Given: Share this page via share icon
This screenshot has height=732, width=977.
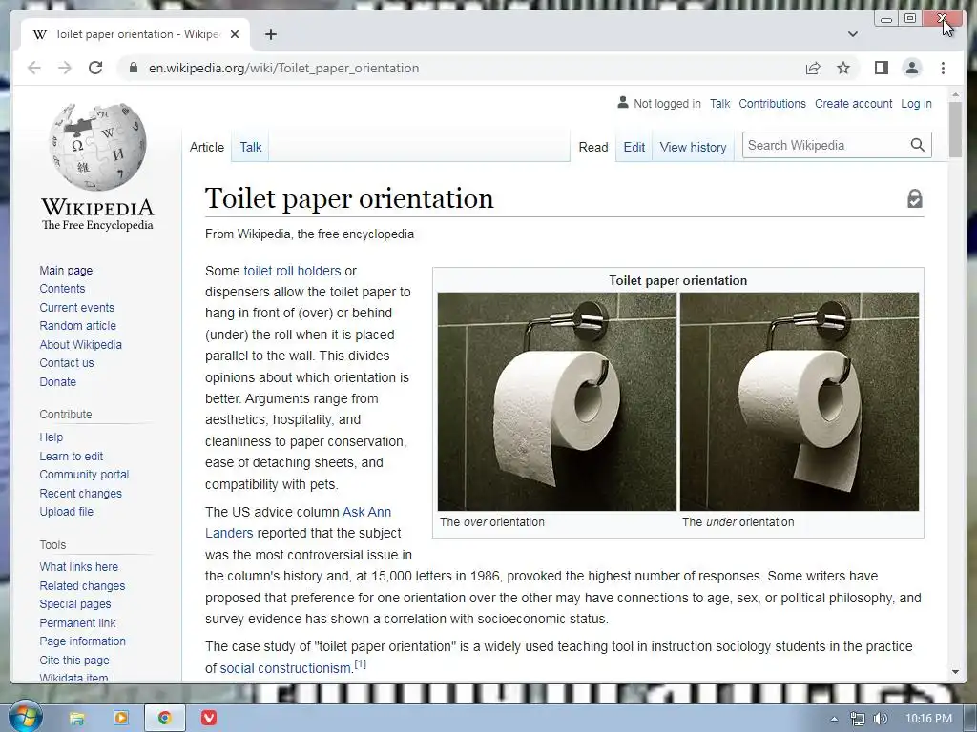Looking at the screenshot, I should (x=813, y=68).
